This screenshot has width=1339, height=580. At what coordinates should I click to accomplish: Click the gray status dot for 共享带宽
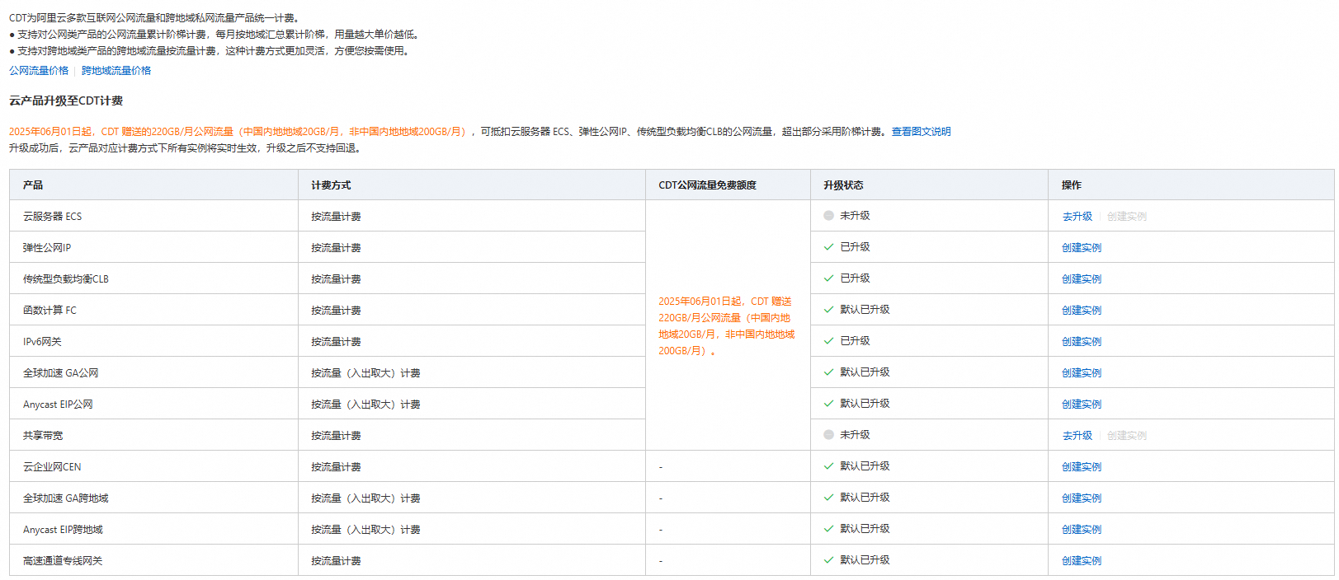[828, 435]
